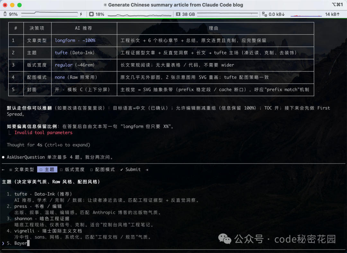Click Submit in the question bar
This screenshot has height=253, width=347.
pyautogui.click(x=133, y=169)
